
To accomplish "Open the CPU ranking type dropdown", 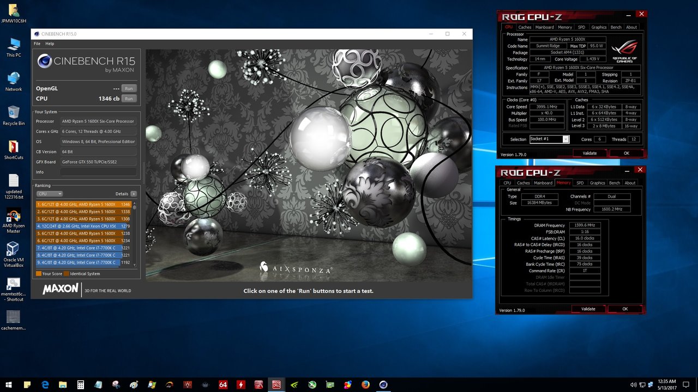I will pyautogui.click(x=50, y=194).
